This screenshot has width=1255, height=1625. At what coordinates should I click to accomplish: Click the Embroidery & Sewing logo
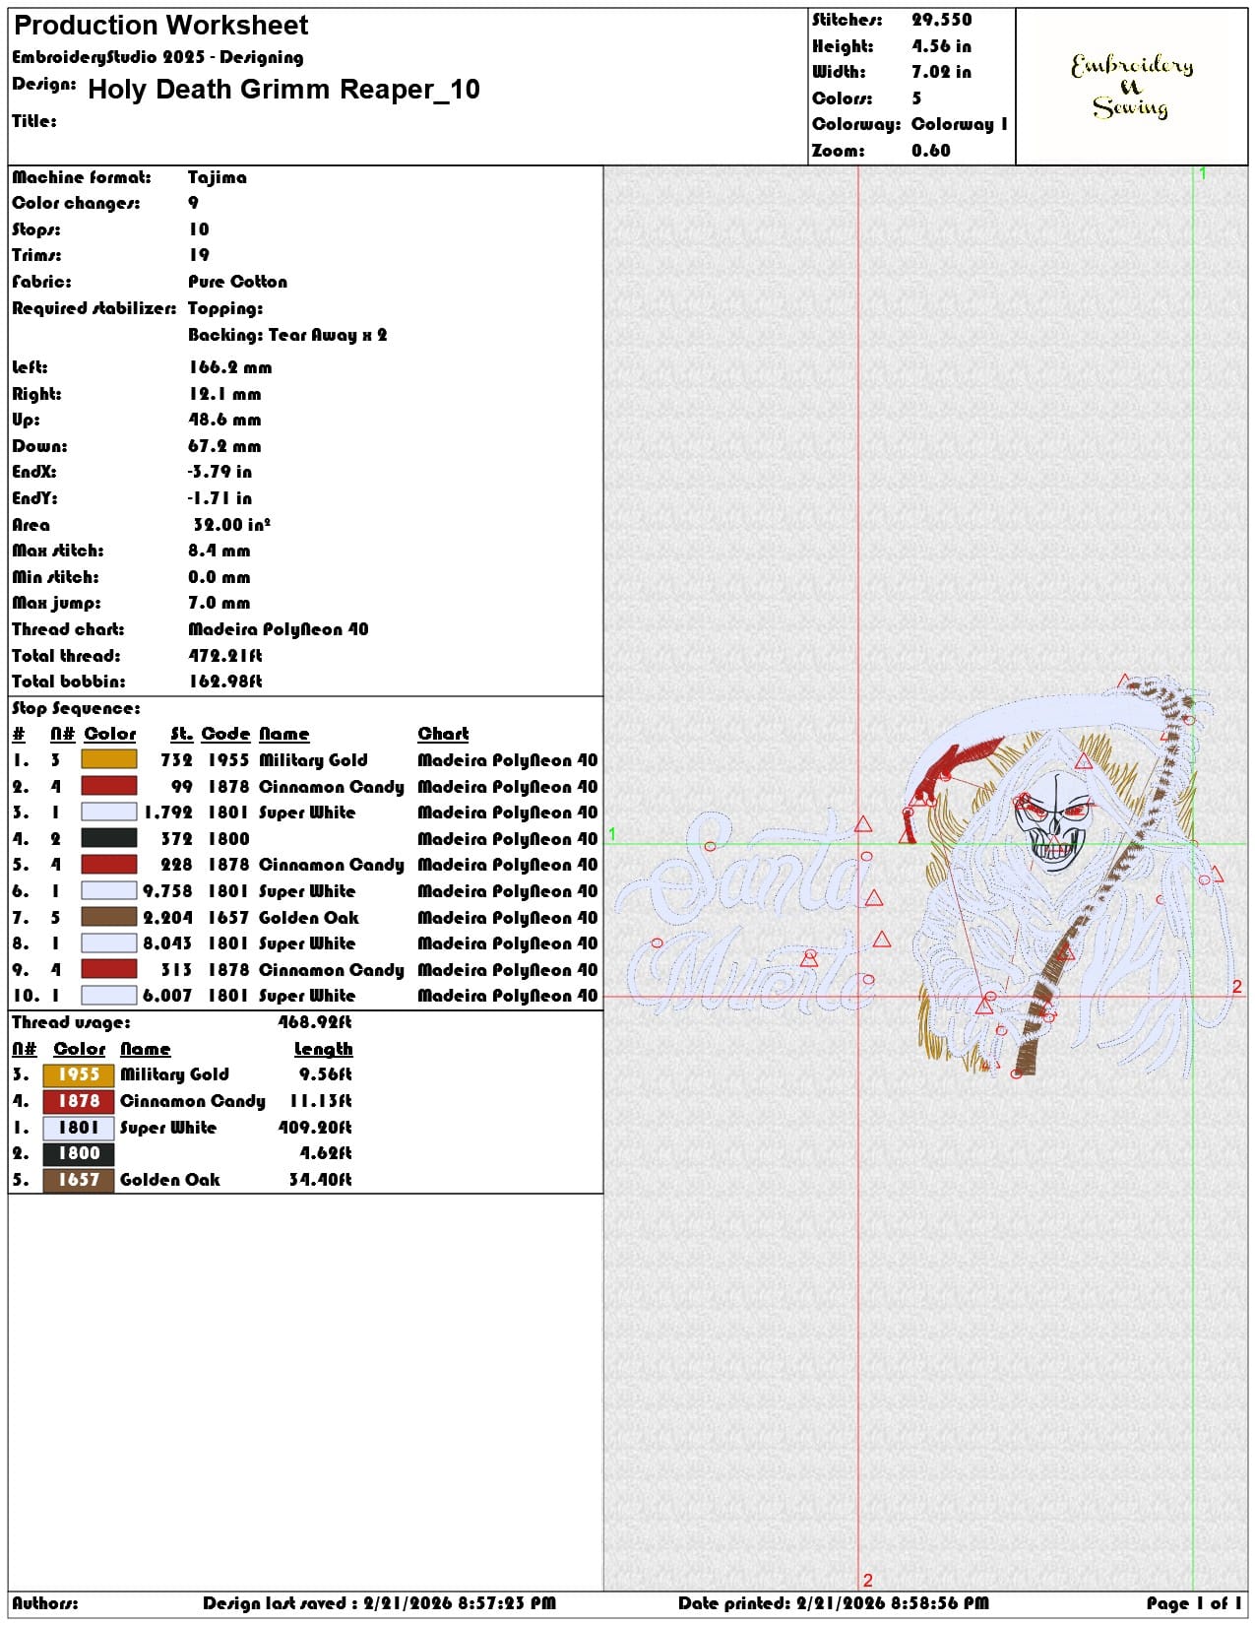click(x=1132, y=86)
